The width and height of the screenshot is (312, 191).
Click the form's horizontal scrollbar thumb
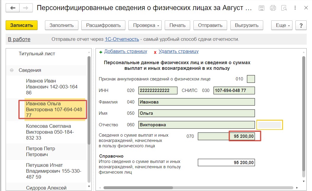pyautogui.click(x=138, y=188)
